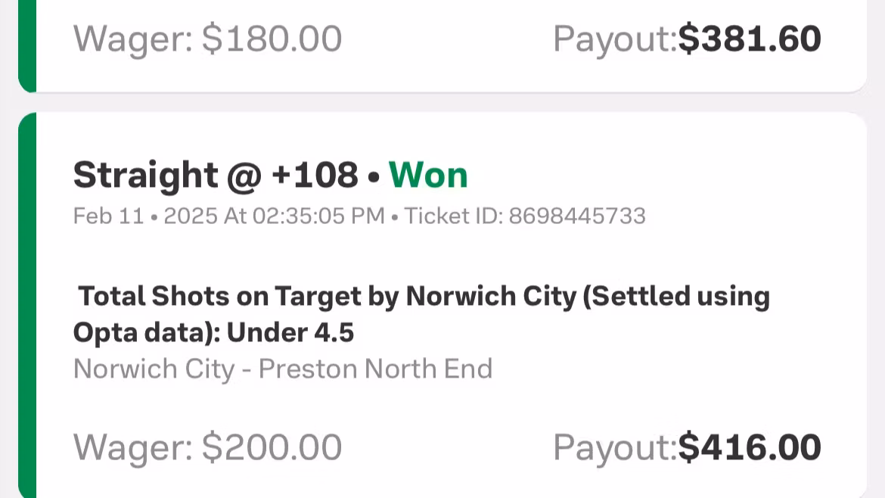Click the Payout label beside $381.60

614,39
